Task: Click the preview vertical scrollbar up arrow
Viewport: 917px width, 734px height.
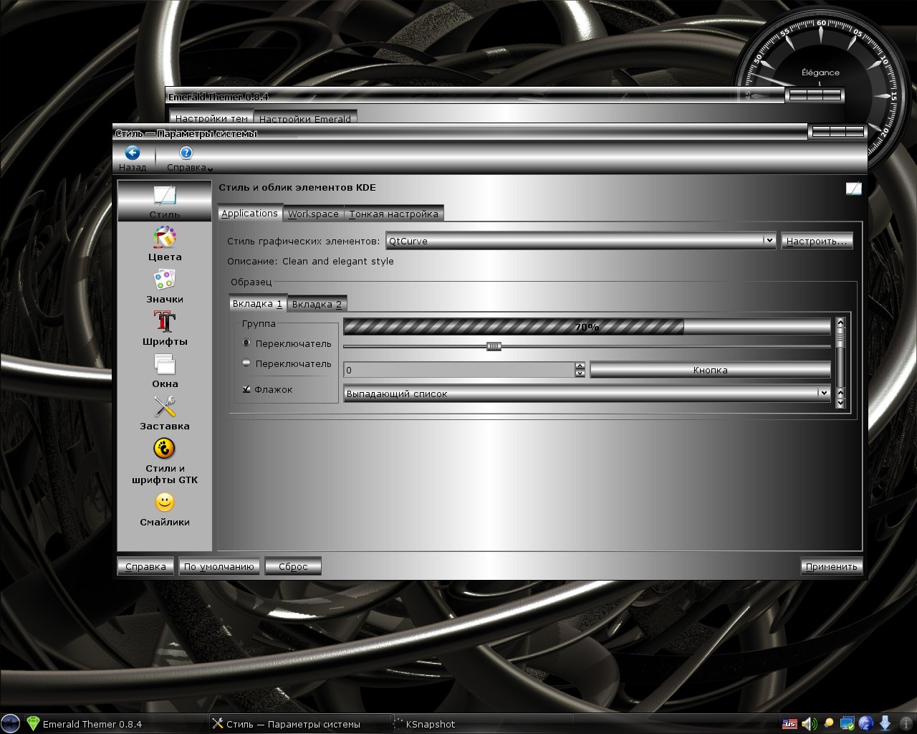Action: click(840, 322)
